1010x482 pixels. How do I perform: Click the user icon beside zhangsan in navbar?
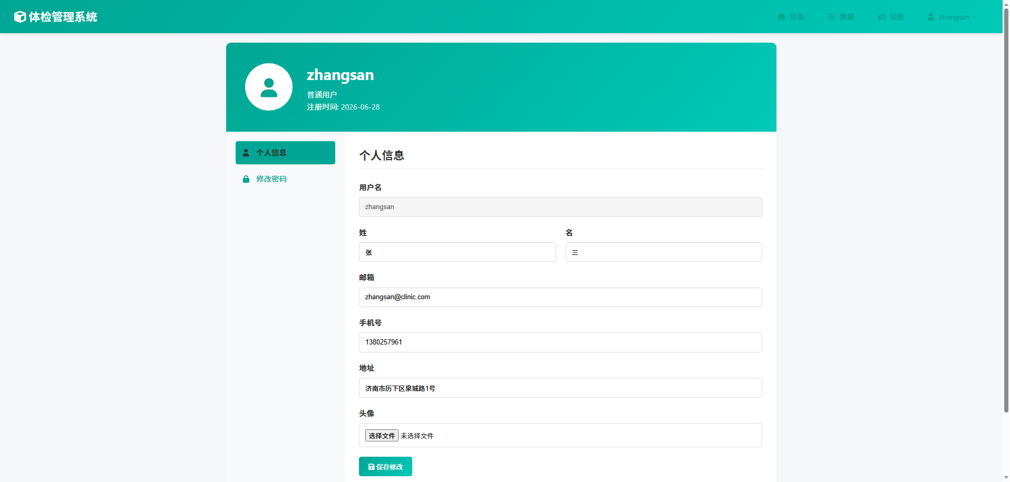click(931, 17)
